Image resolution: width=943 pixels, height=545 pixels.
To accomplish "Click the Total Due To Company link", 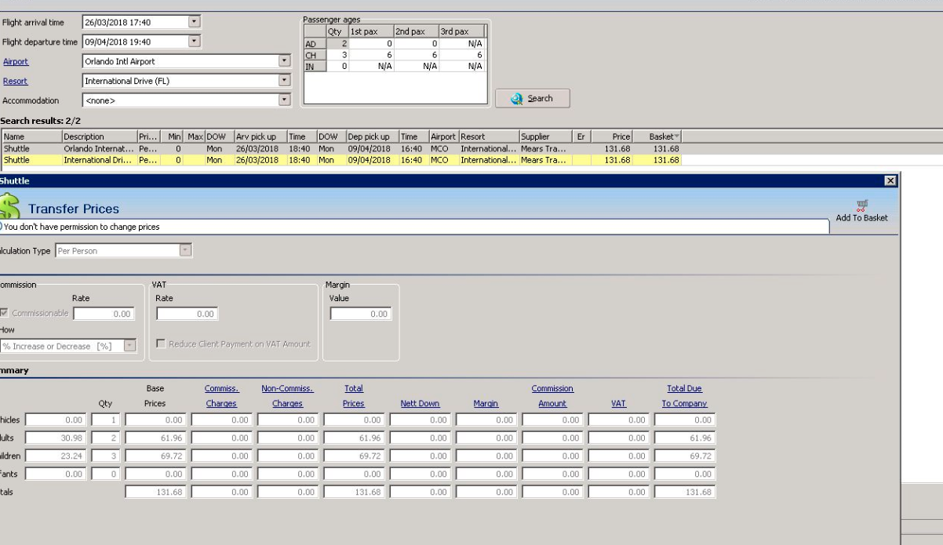I will (x=684, y=396).
